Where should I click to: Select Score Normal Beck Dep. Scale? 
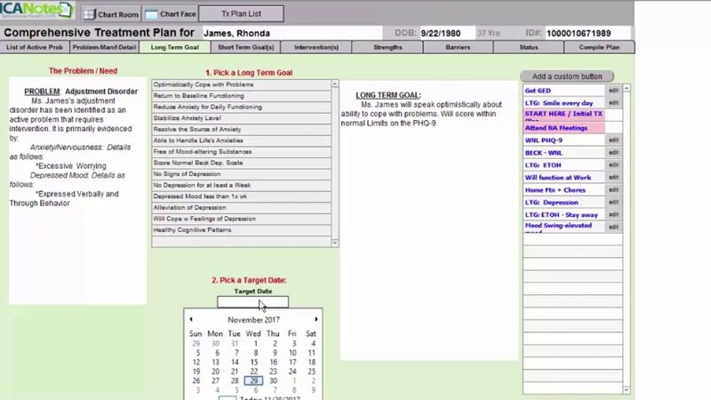(x=241, y=163)
